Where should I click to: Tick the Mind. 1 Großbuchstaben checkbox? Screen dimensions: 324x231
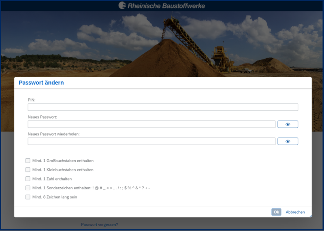coord(28,161)
